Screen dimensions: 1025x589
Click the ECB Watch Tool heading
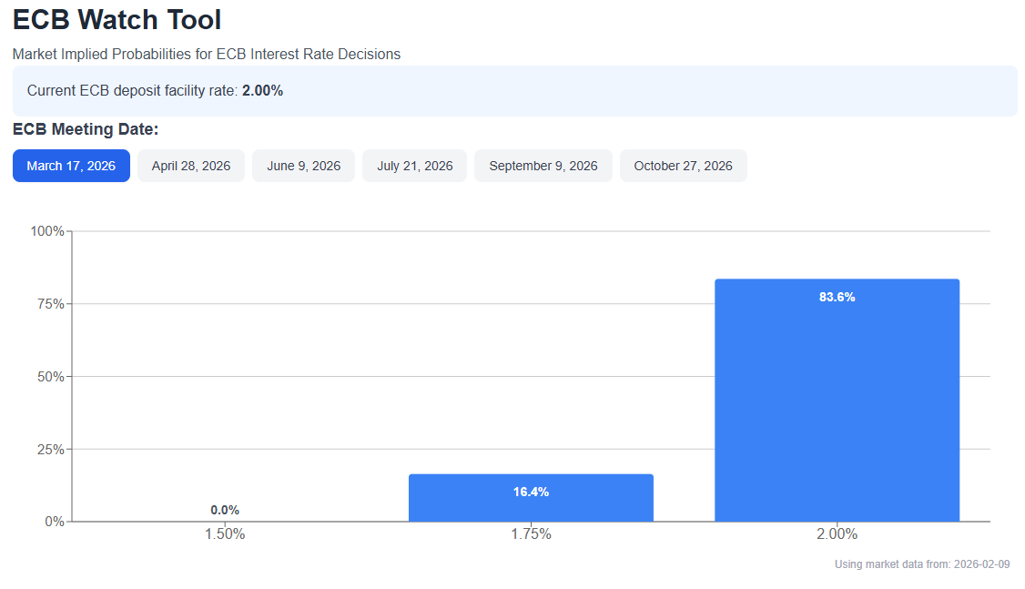[117, 19]
